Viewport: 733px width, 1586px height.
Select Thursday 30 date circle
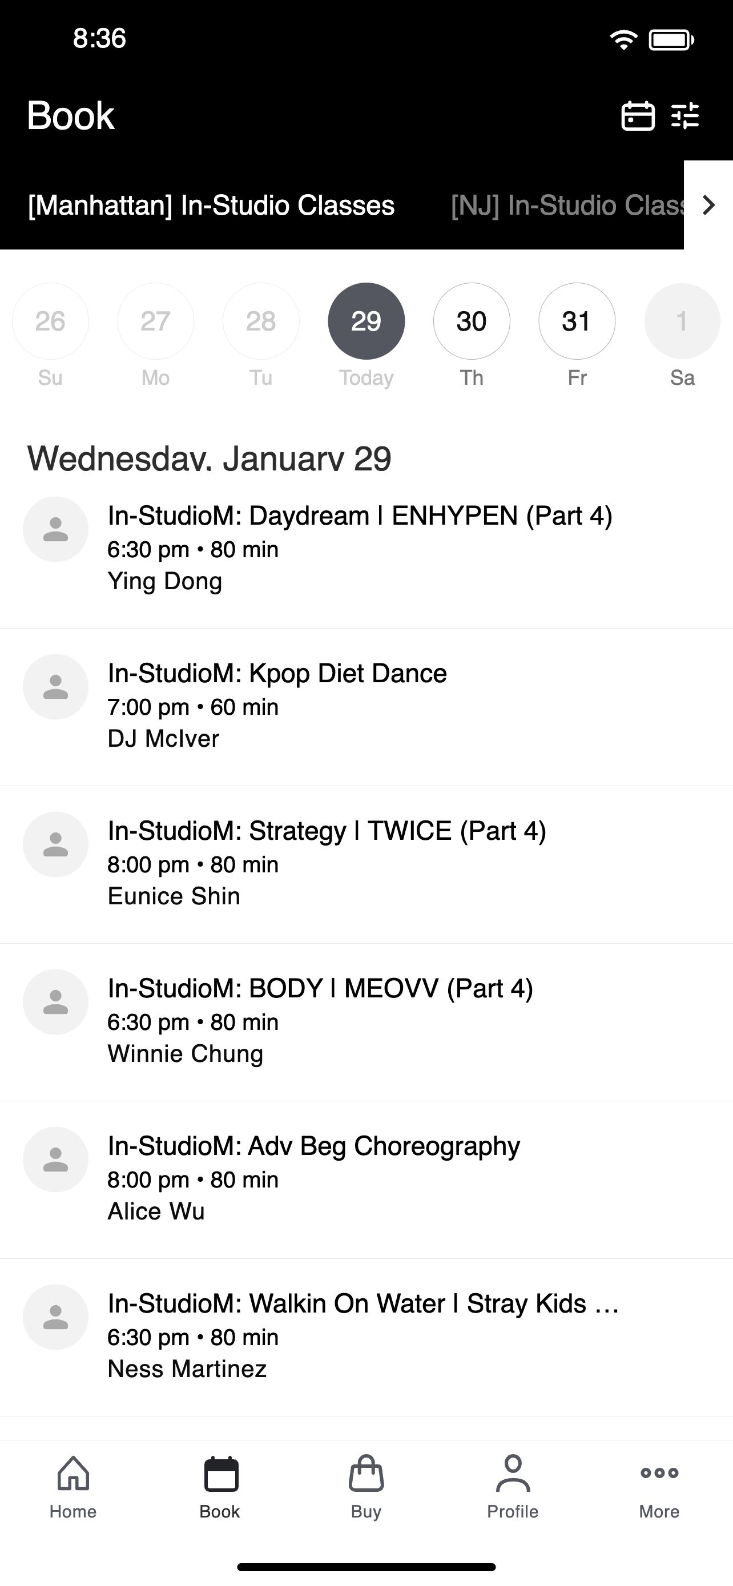point(472,321)
